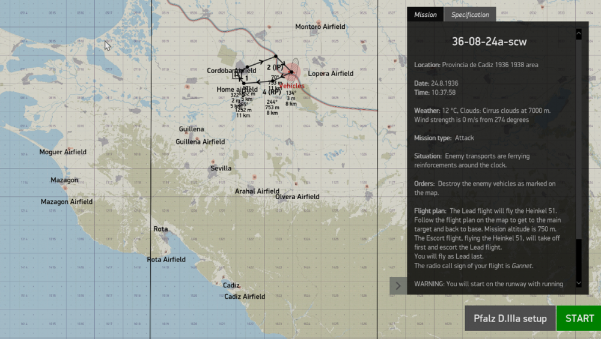Click the Lopera Airfield map label
Screen dimensions: 601x339
pos(331,73)
